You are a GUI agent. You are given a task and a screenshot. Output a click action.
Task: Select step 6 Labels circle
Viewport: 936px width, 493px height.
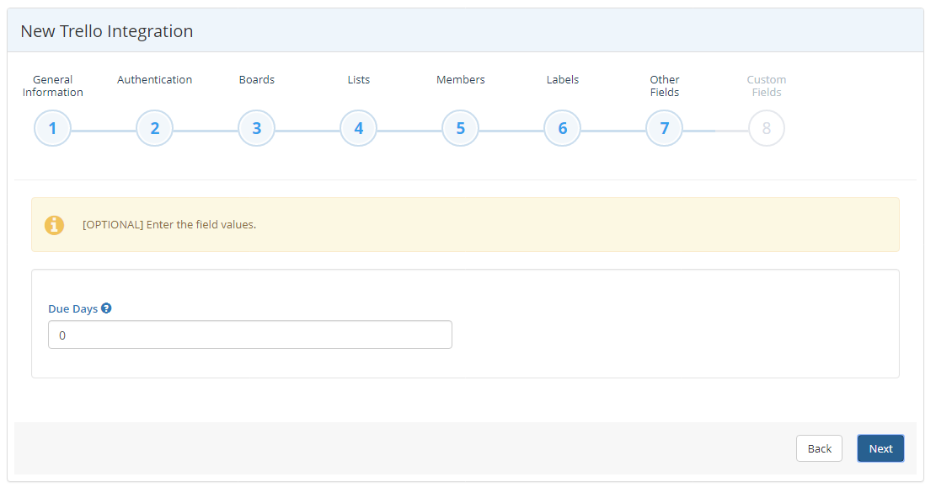pos(562,128)
